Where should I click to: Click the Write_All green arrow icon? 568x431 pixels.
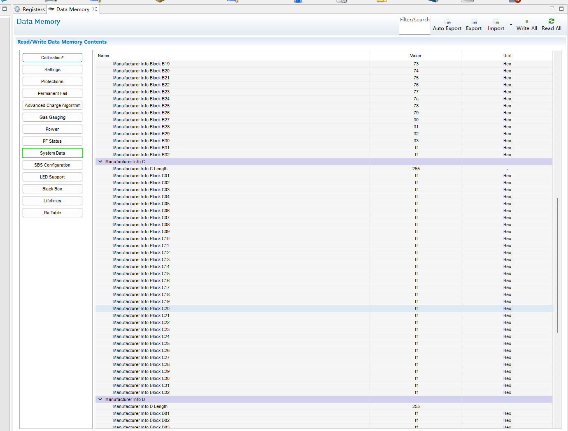click(527, 21)
